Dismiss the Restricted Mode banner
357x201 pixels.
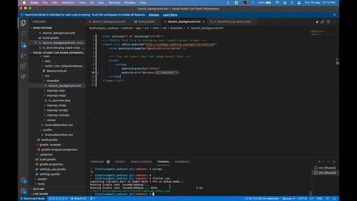(334, 15)
